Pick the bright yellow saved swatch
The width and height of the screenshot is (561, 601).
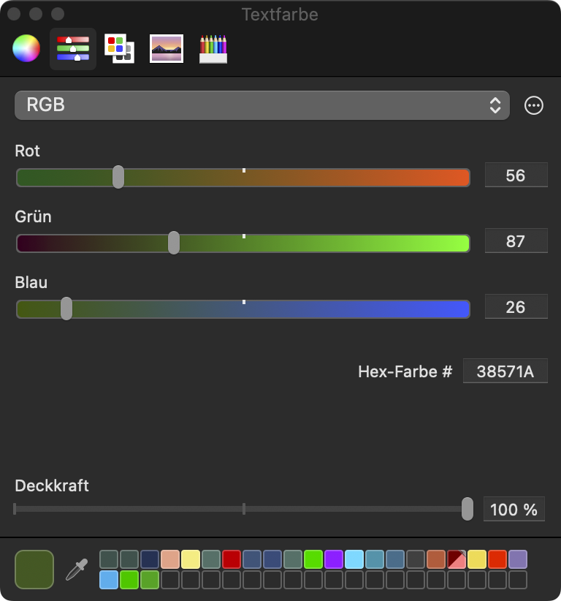click(477, 560)
